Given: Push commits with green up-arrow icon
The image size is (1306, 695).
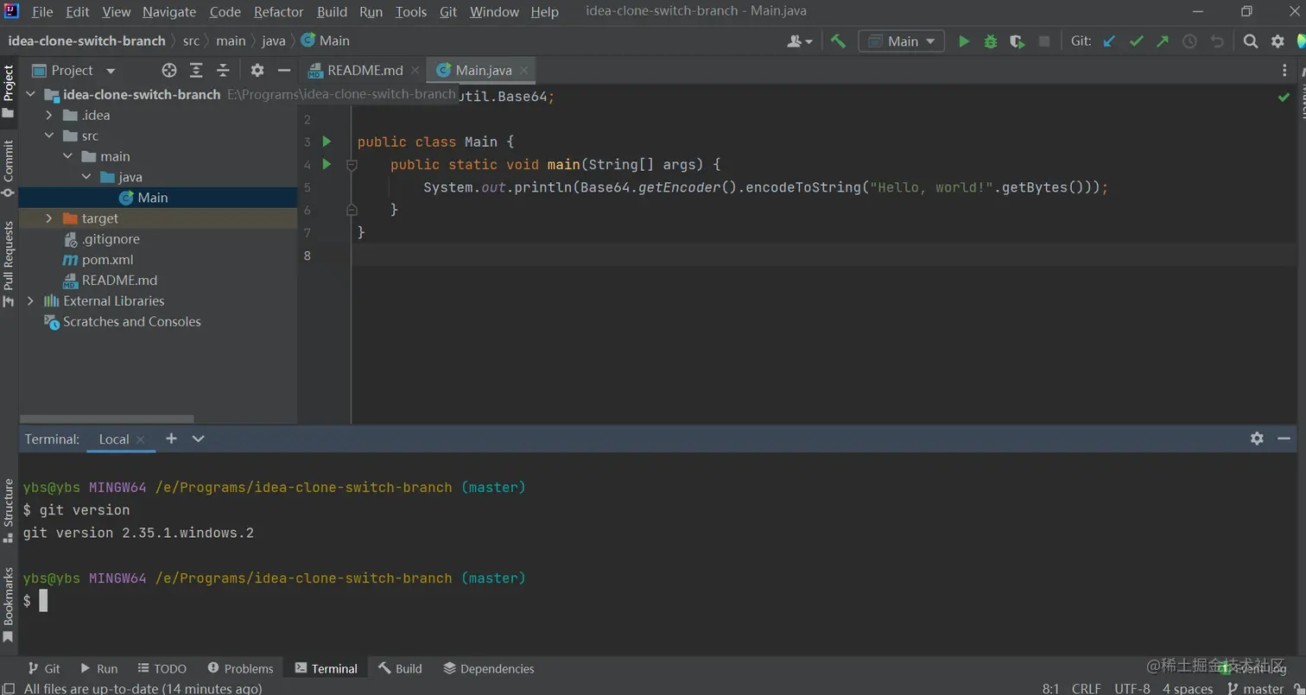Looking at the screenshot, I should tap(1163, 41).
